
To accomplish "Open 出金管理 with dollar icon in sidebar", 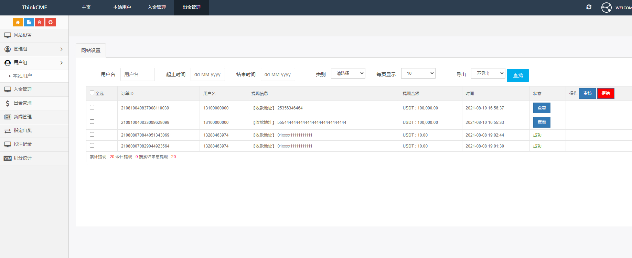I will pos(23,103).
